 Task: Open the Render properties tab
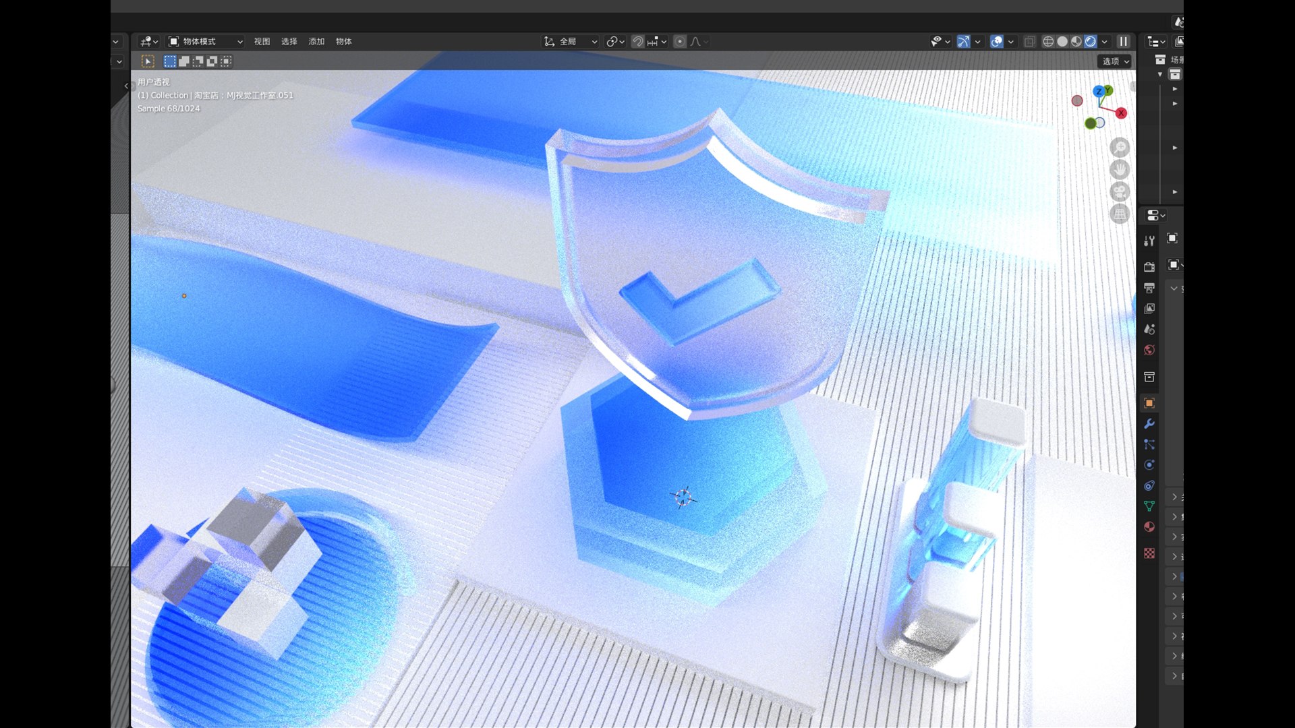[x=1149, y=267]
